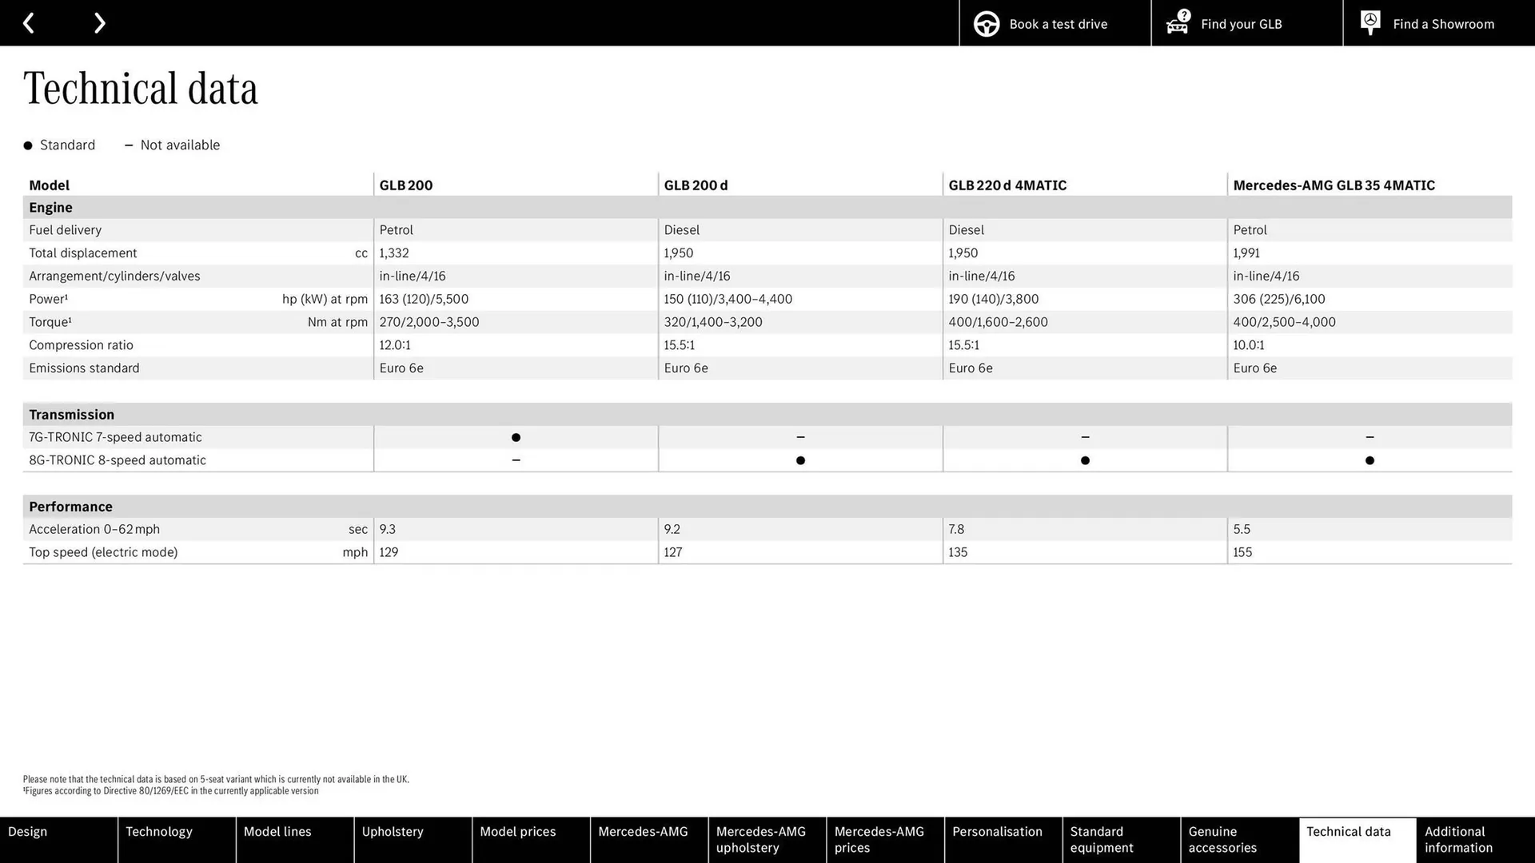The width and height of the screenshot is (1535, 863).
Task: Toggle 8G-TRONIC availability marker for GLB 200 d
Action: click(x=800, y=460)
